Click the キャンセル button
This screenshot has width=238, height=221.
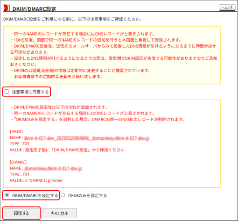(x=59, y=213)
